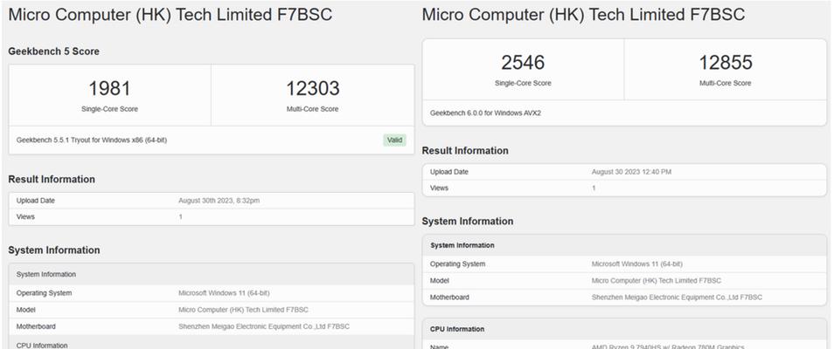
Task: Click left Upload Date row label
Action: [36, 201]
